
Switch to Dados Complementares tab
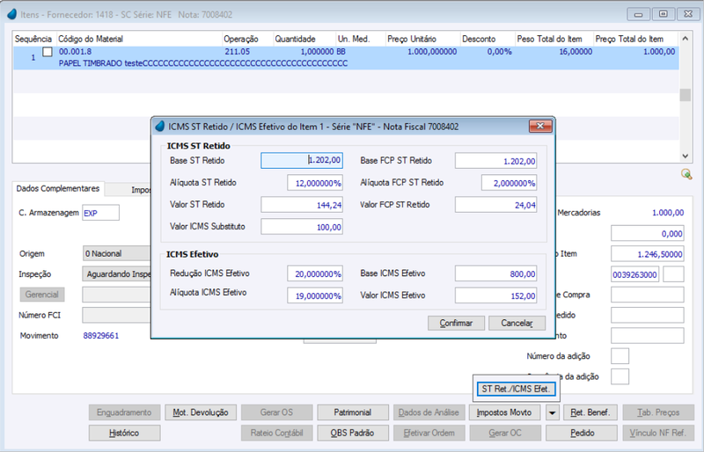pos(58,188)
